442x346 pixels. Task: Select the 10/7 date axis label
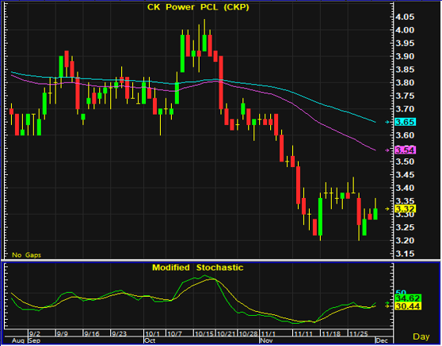tap(174, 334)
